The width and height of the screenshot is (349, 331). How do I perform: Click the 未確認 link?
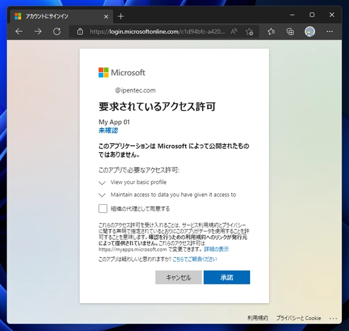pyautogui.click(x=108, y=130)
